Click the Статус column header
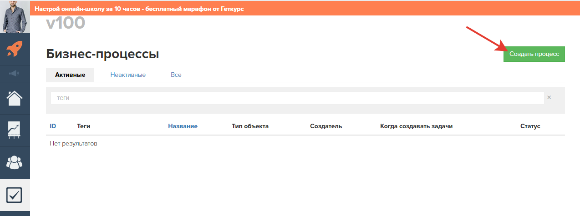 530,126
